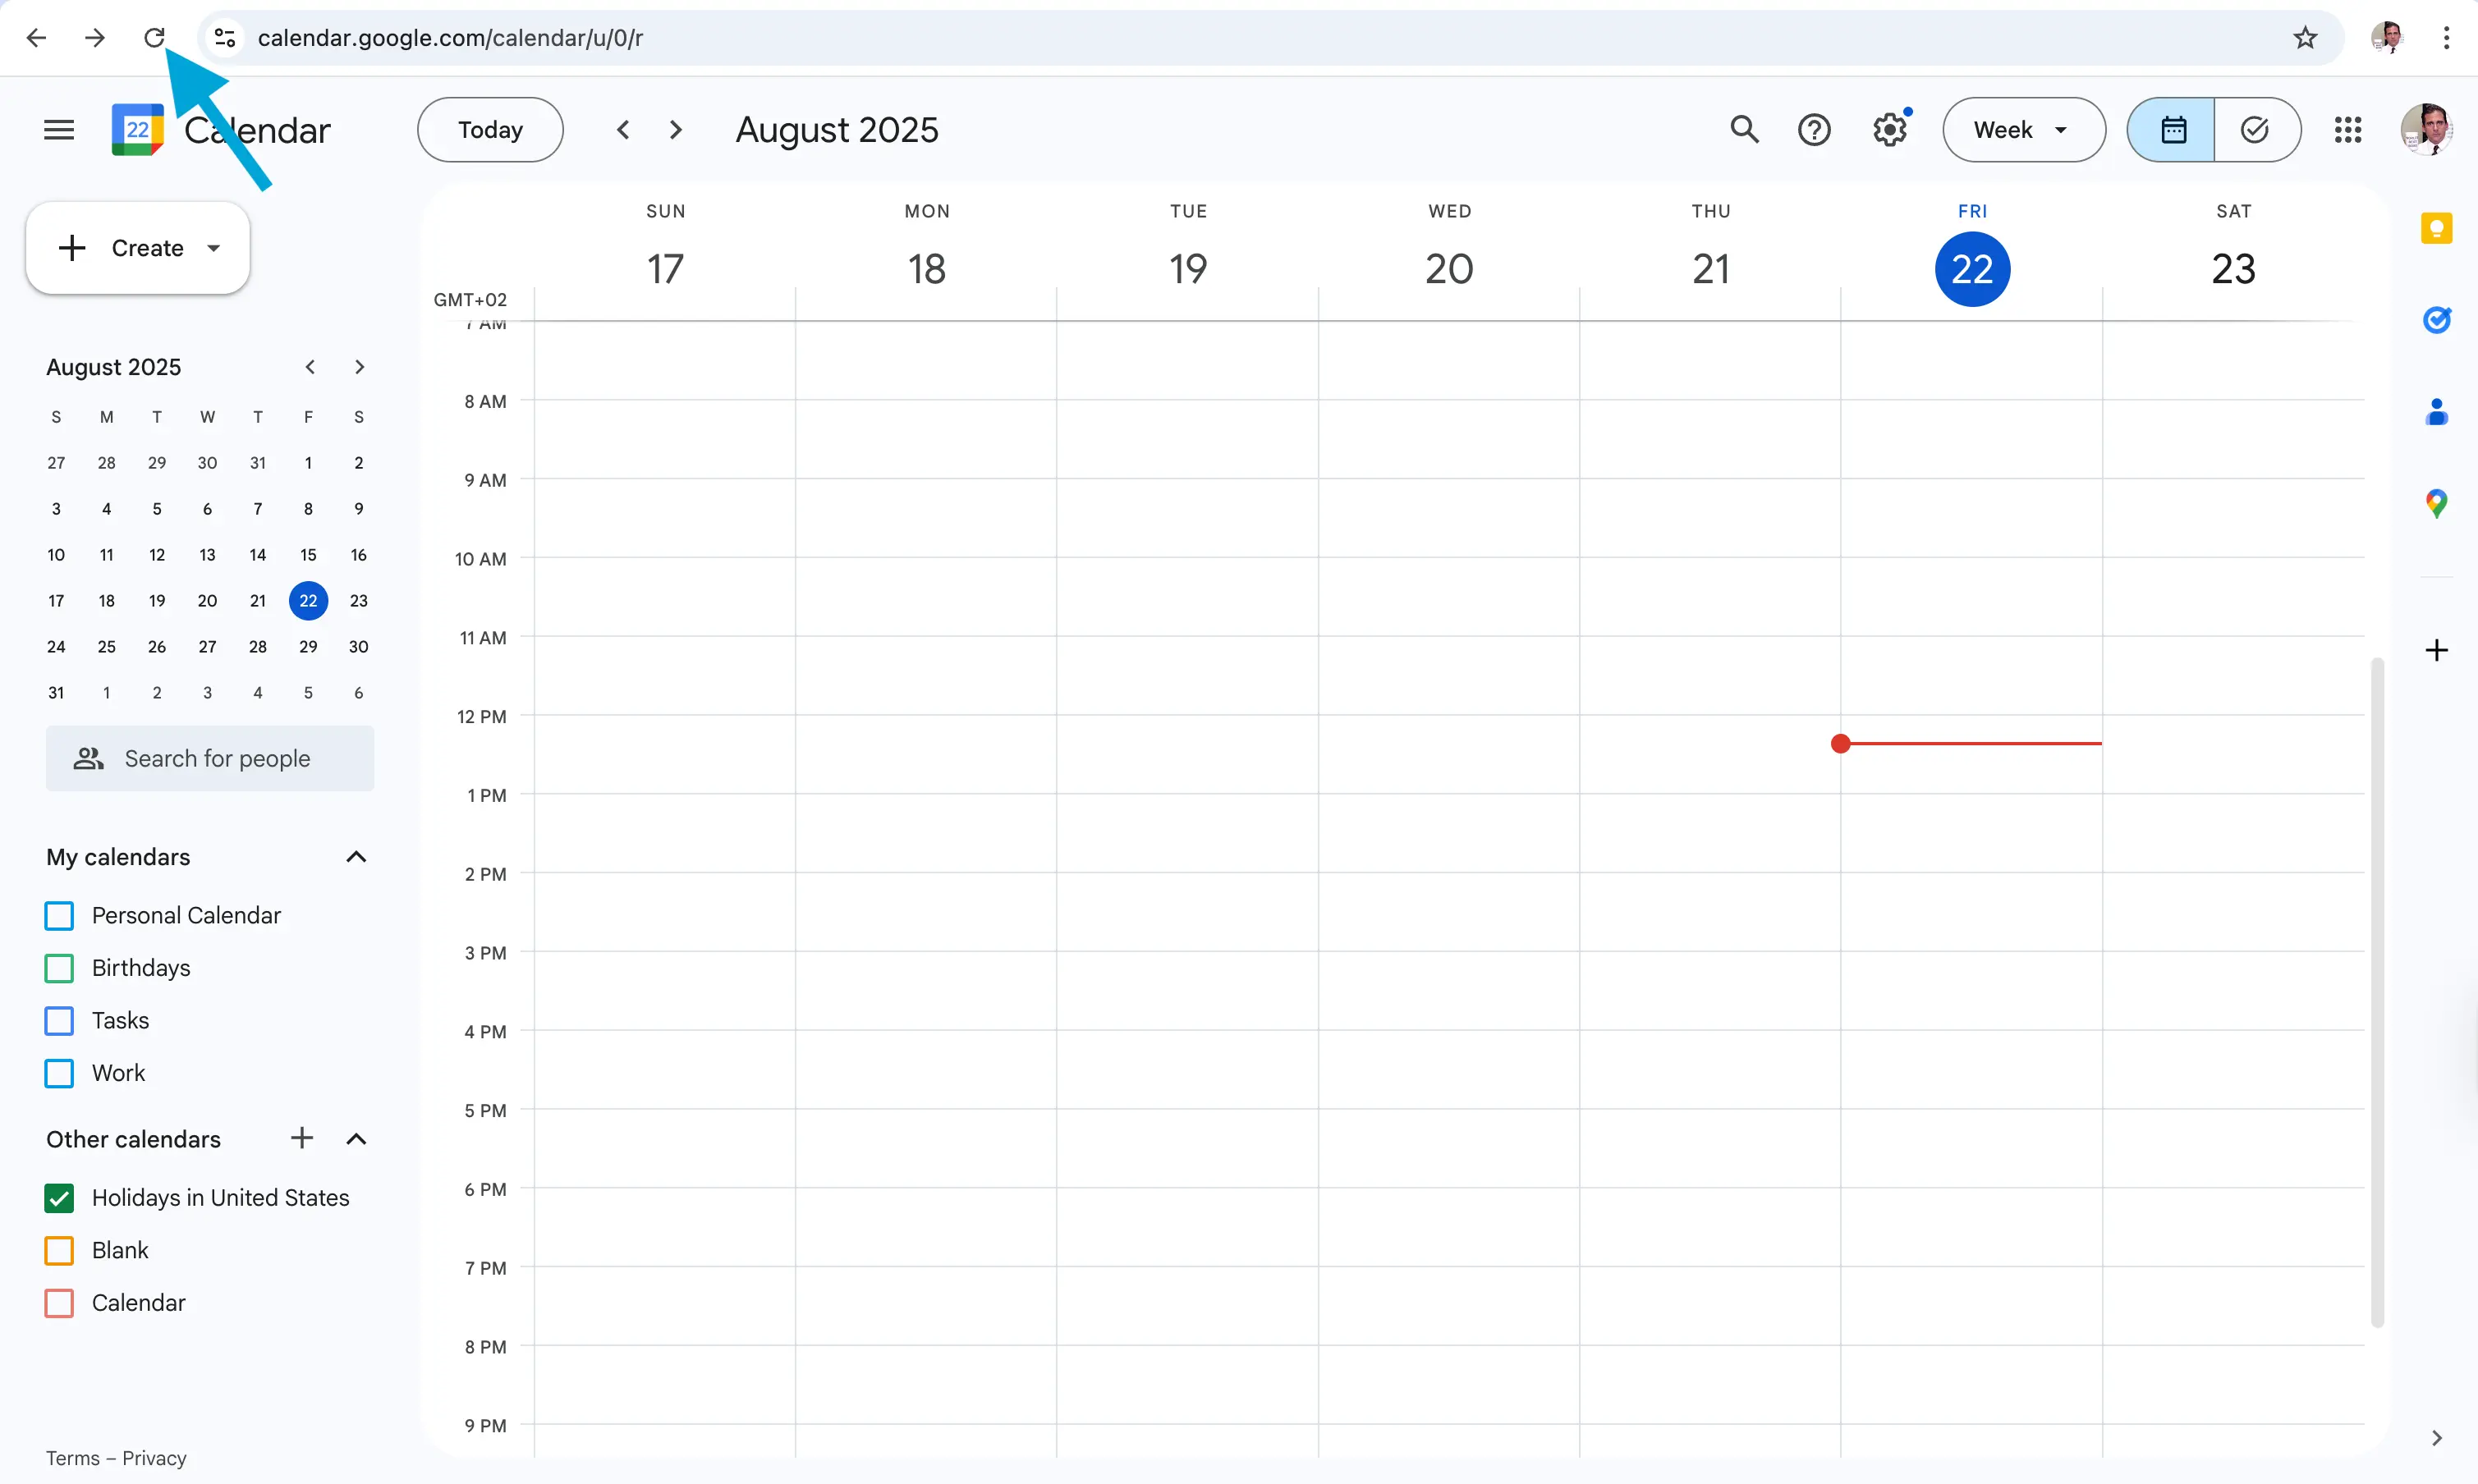This screenshot has width=2478, height=1484.
Task: Collapse the Other calendars section
Action: 356,1139
